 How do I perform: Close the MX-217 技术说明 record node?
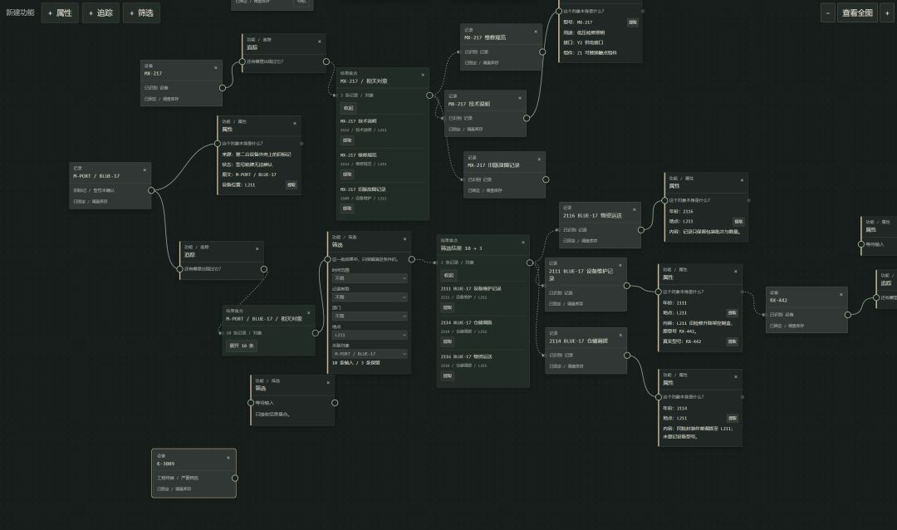click(519, 98)
